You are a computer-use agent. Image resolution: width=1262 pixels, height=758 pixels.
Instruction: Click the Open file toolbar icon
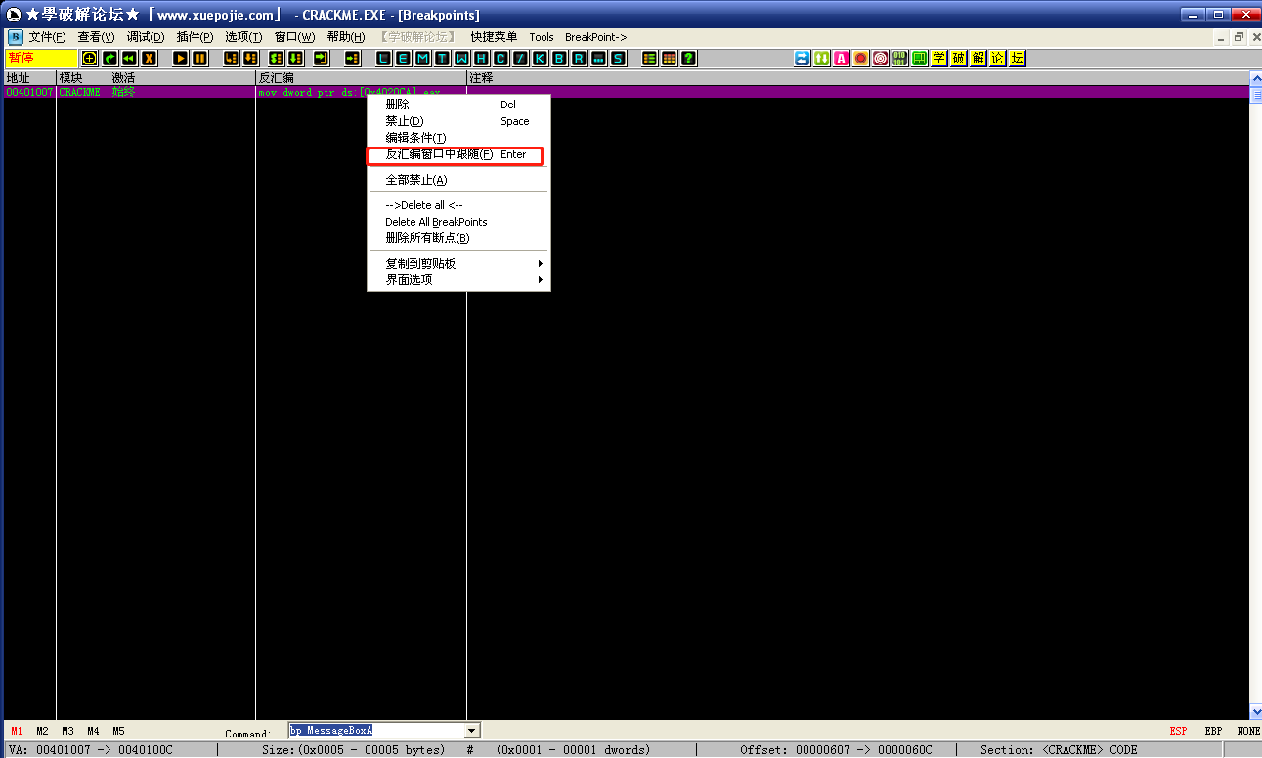pos(90,59)
